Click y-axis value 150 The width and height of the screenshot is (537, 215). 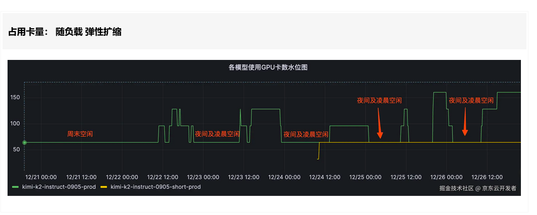pos(16,98)
